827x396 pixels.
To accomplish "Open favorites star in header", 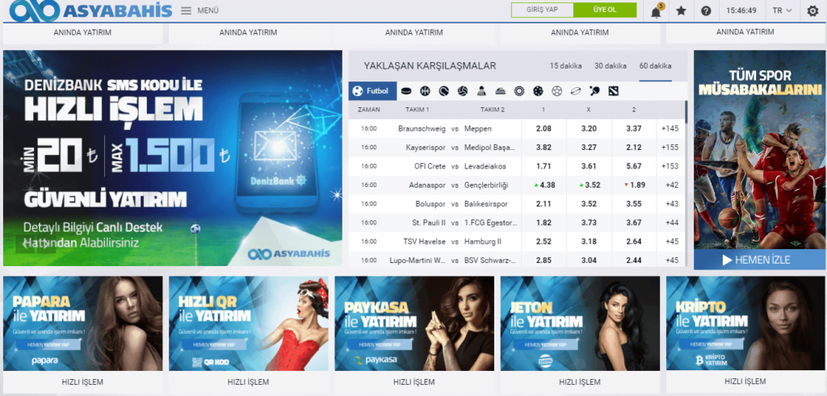I will (x=681, y=10).
